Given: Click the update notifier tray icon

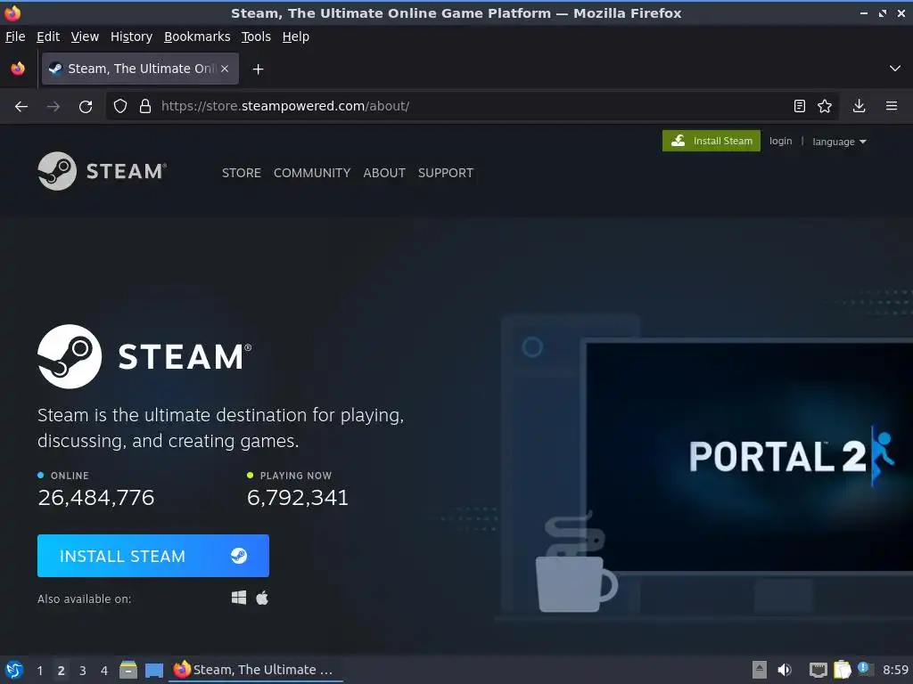Looking at the screenshot, I should pyautogui.click(x=865, y=669).
